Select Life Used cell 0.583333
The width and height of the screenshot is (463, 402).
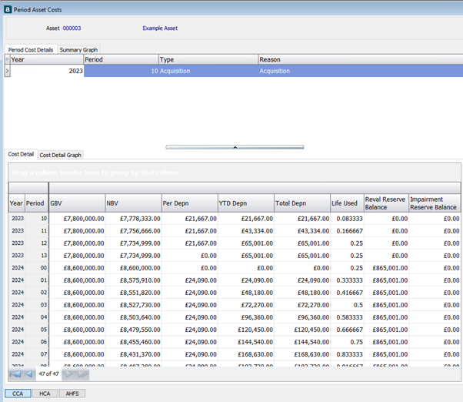347,317
